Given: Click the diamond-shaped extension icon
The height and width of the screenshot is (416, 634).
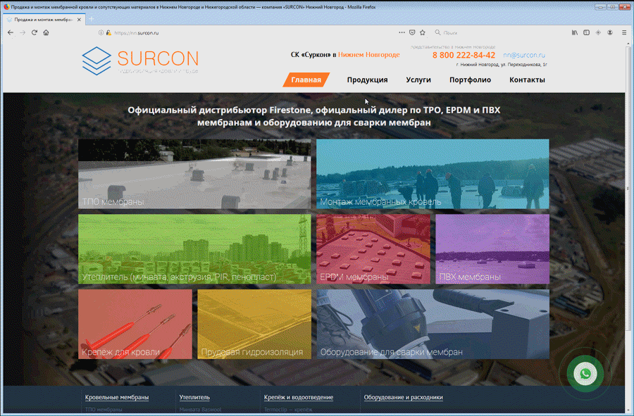Looking at the screenshot, I should (598, 32).
